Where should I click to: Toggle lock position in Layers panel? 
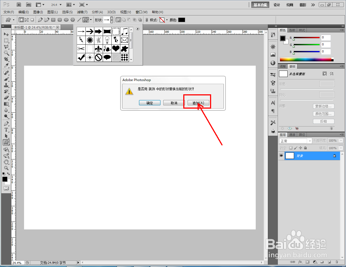pos(300,148)
